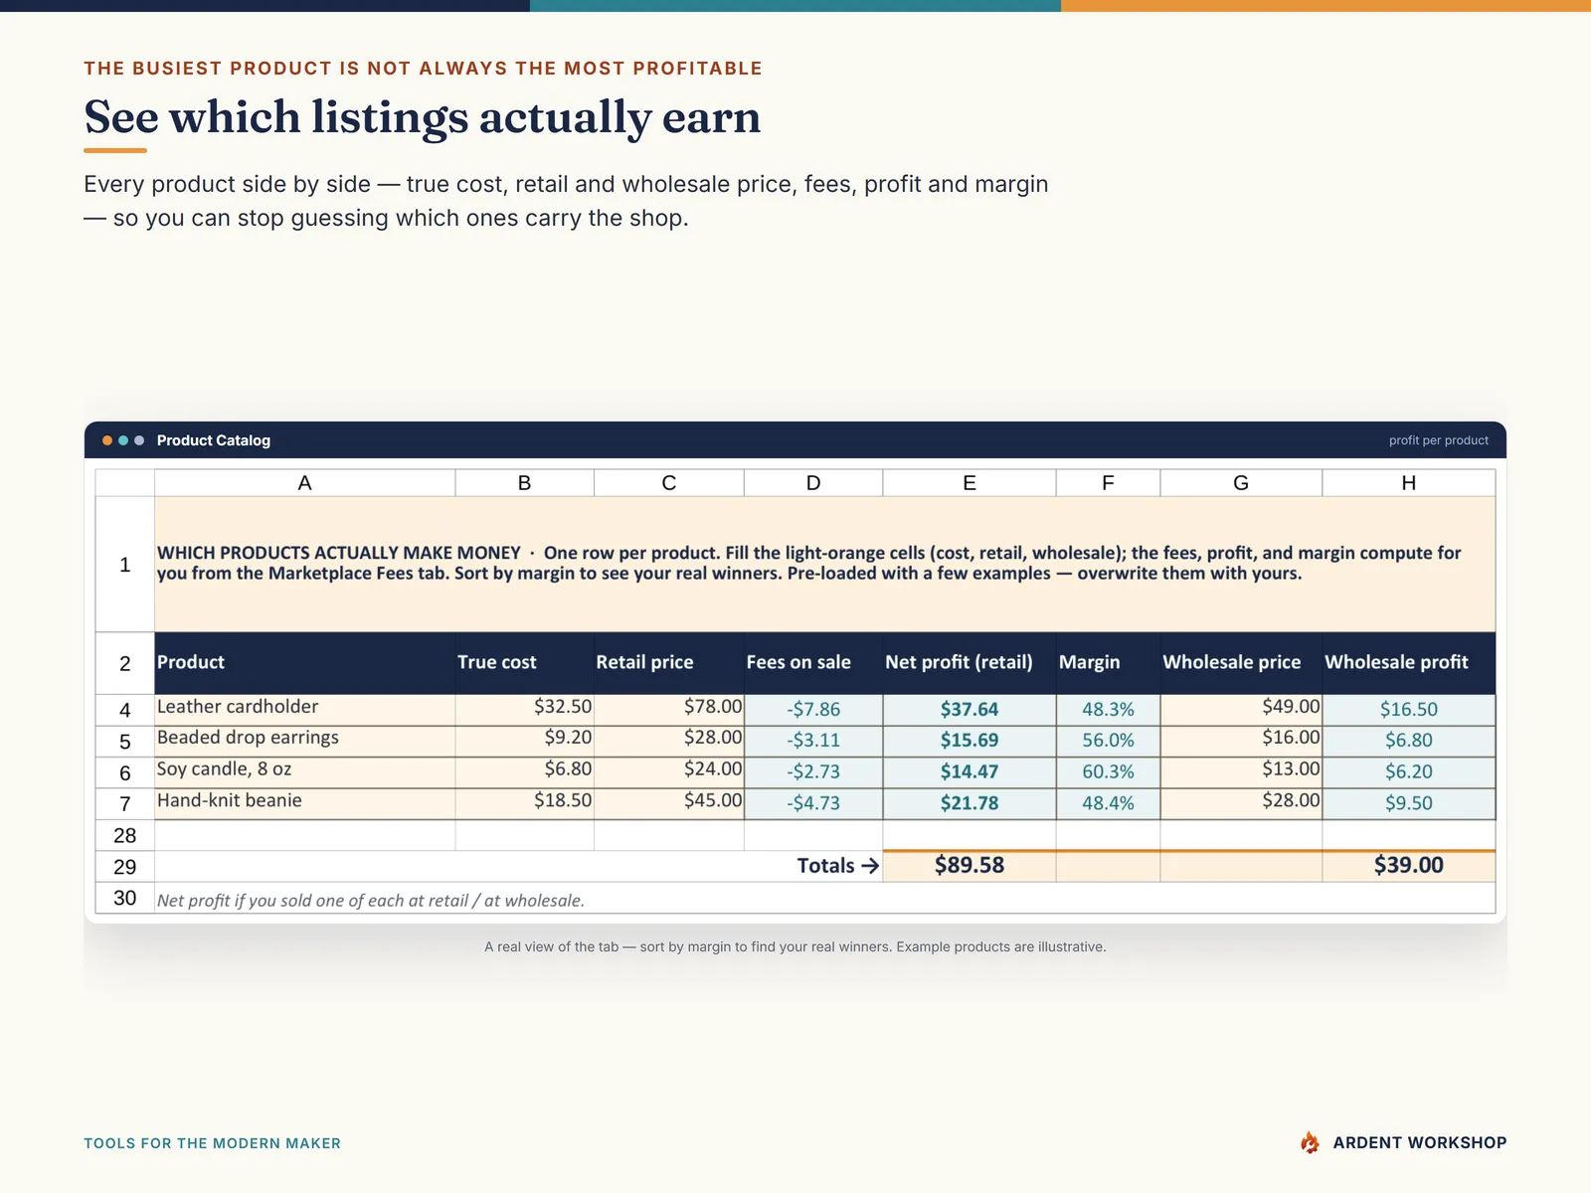Select column B header

coord(524,483)
